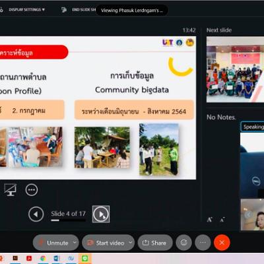This screenshot has width=264, height=264.
Task: Click the End Slide Show label
Action: (84, 10)
